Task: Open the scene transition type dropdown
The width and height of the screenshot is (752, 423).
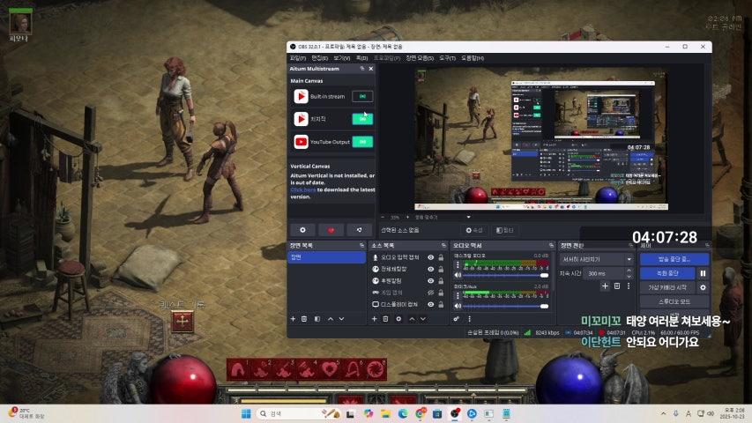Action: click(x=597, y=260)
